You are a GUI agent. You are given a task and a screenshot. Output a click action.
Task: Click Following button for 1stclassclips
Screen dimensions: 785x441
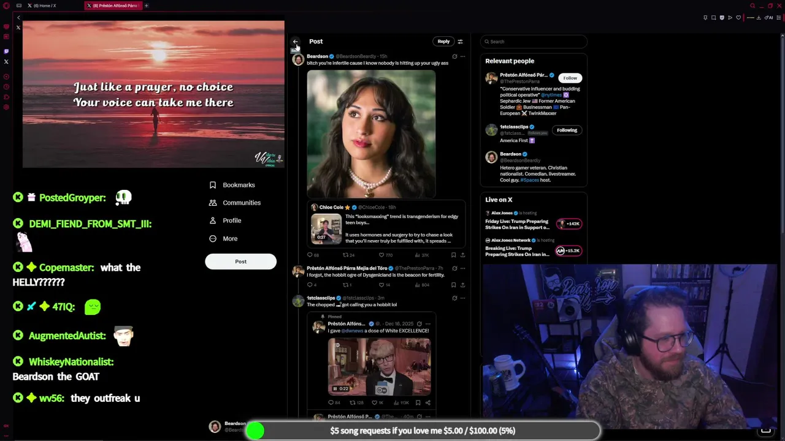pyautogui.click(x=567, y=130)
